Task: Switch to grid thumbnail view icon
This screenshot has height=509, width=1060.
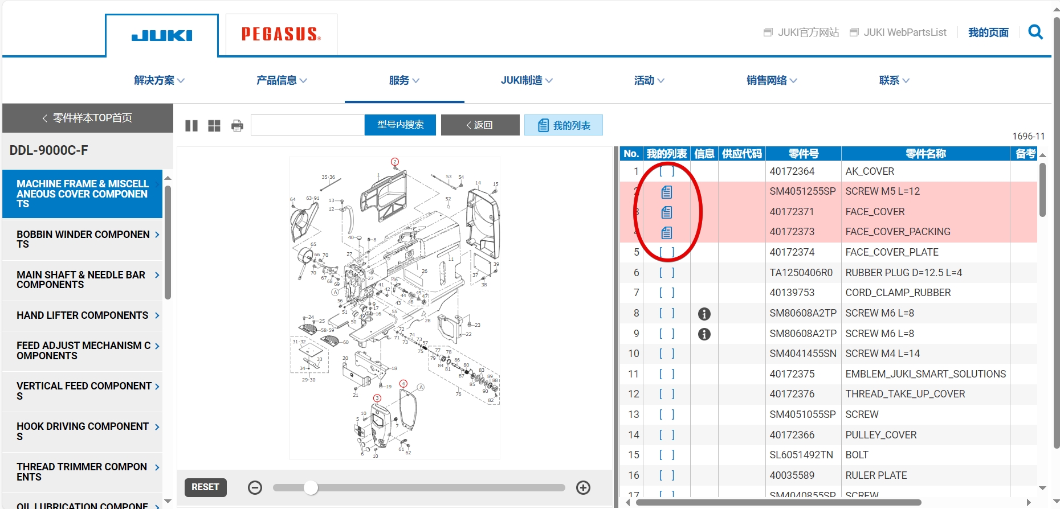Action: [x=214, y=126]
